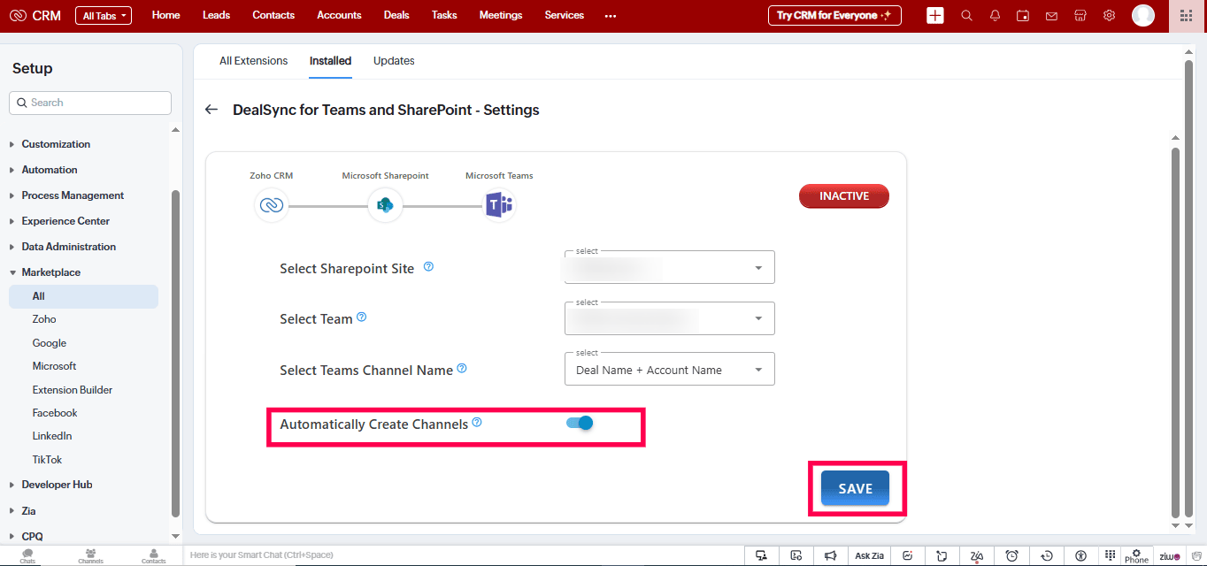Open the alarm clock reminders icon
The height and width of the screenshot is (566, 1207).
[1012, 555]
